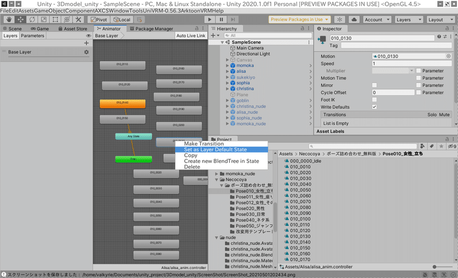
Task: Toggle the Pivot handle position button
Action: click(98, 19)
